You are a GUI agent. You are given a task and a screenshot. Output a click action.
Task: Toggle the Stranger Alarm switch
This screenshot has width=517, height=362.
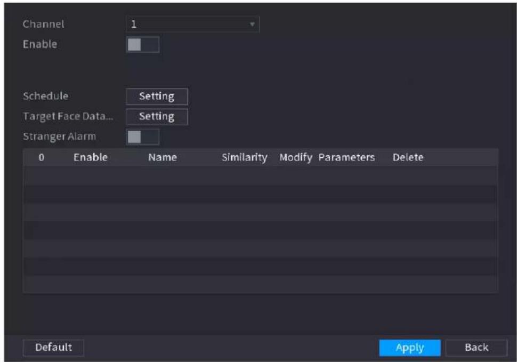click(142, 137)
